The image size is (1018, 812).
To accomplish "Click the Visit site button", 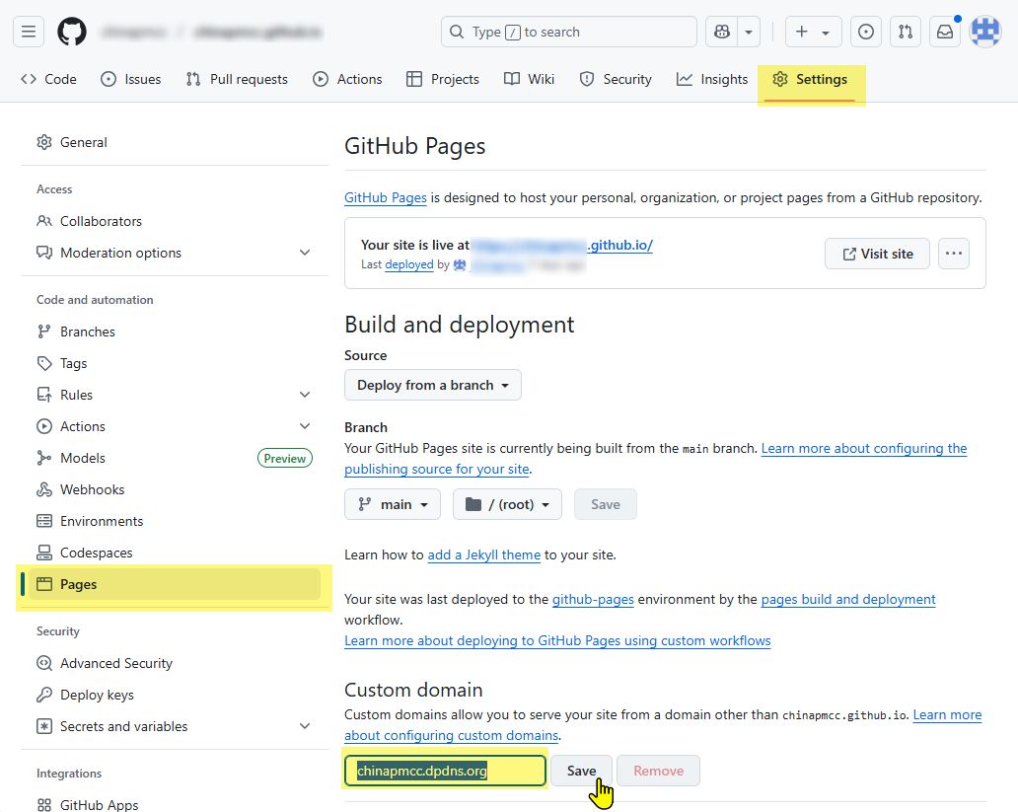I will point(877,254).
